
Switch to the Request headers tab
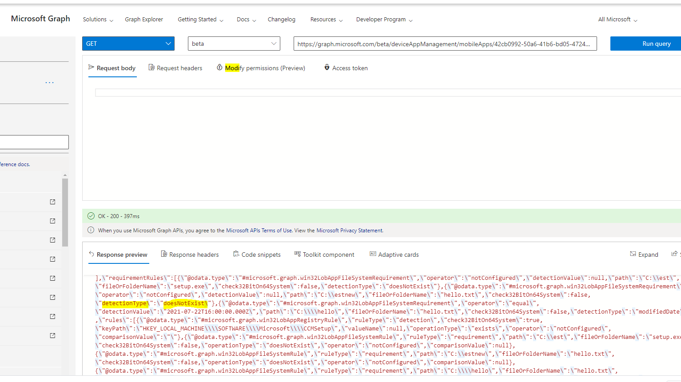click(x=175, y=68)
